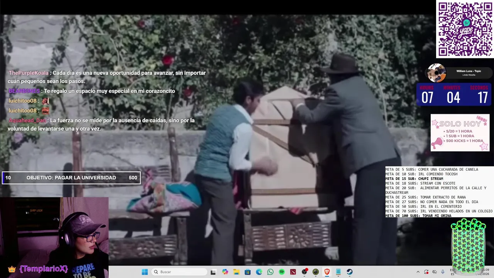The height and width of the screenshot is (278, 494).
Task: Click the microphone tray icon
Action: pos(443,272)
